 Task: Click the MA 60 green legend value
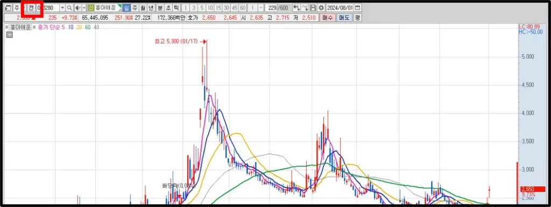(87, 27)
